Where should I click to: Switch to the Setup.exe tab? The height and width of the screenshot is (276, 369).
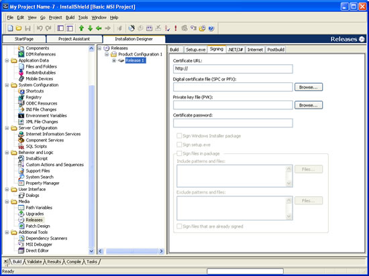point(195,50)
